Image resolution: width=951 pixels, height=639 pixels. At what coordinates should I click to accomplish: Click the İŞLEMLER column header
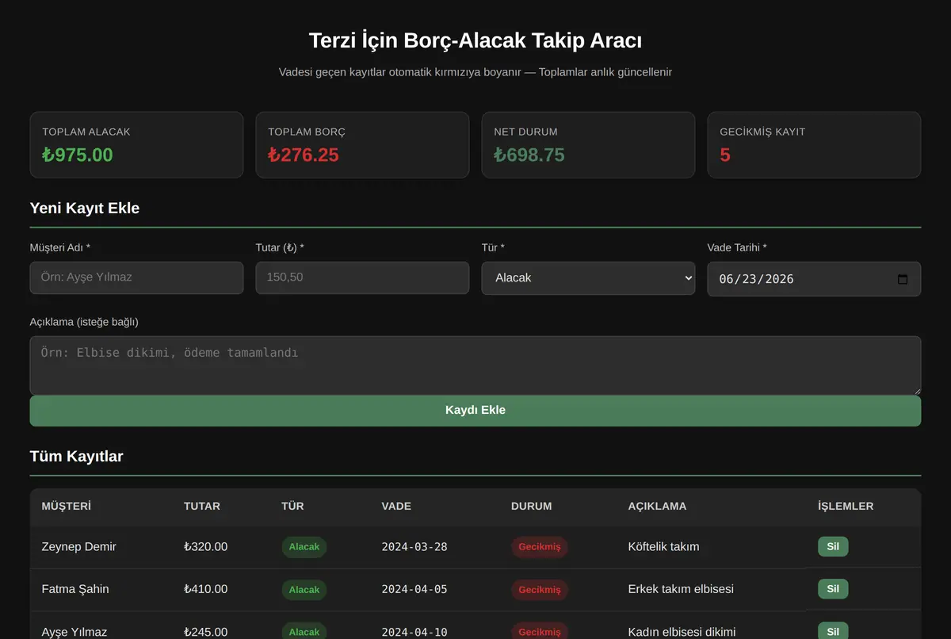(846, 506)
